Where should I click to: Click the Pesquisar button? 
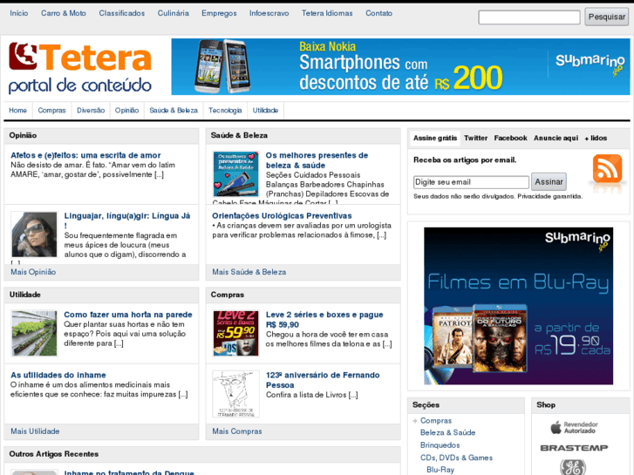pyautogui.click(x=606, y=17)
